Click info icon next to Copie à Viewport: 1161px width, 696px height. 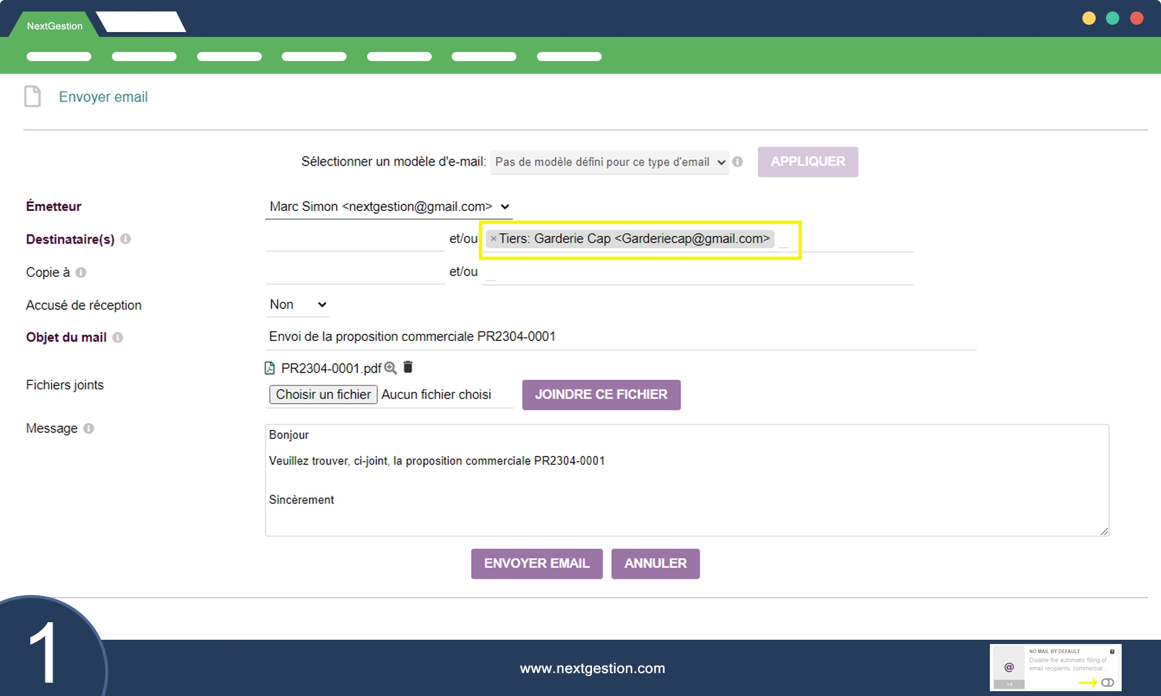tap(81, 273)
